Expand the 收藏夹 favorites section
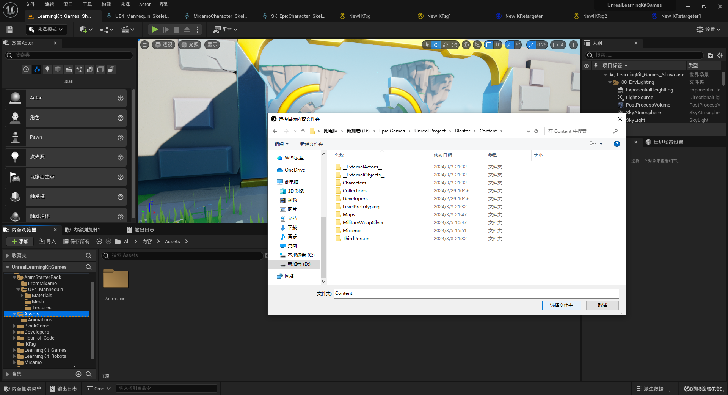728x395 pixels. coord(8,256)
